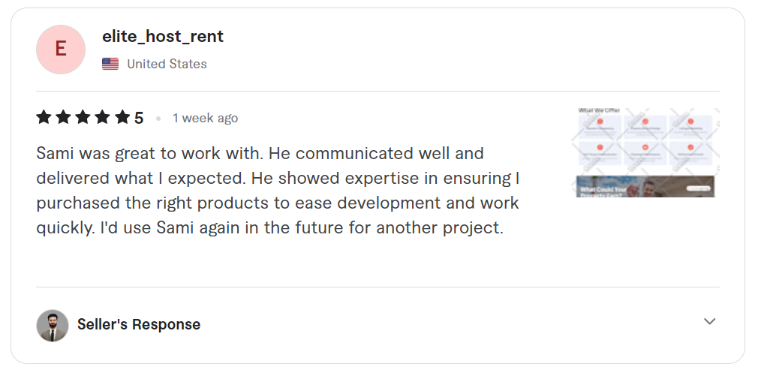The height and width of the screenshot is (373, 758).
Task: Click the United States flag icon
Action: 110,65
